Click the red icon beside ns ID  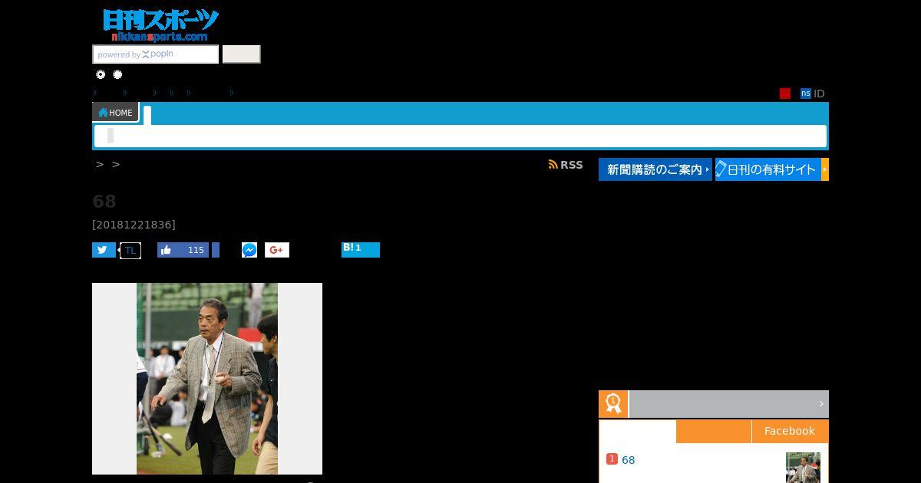pyautogui.click(x=785, y=94)
